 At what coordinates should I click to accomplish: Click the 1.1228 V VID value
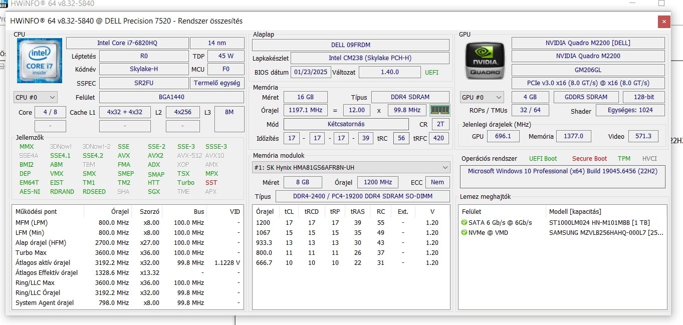tap(227, 262)
